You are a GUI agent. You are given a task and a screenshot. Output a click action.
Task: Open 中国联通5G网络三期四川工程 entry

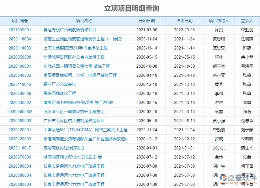coord(83,130)
